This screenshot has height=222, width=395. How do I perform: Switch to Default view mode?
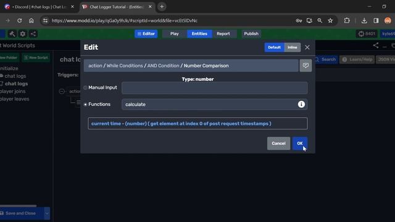(x=274, y=47)
